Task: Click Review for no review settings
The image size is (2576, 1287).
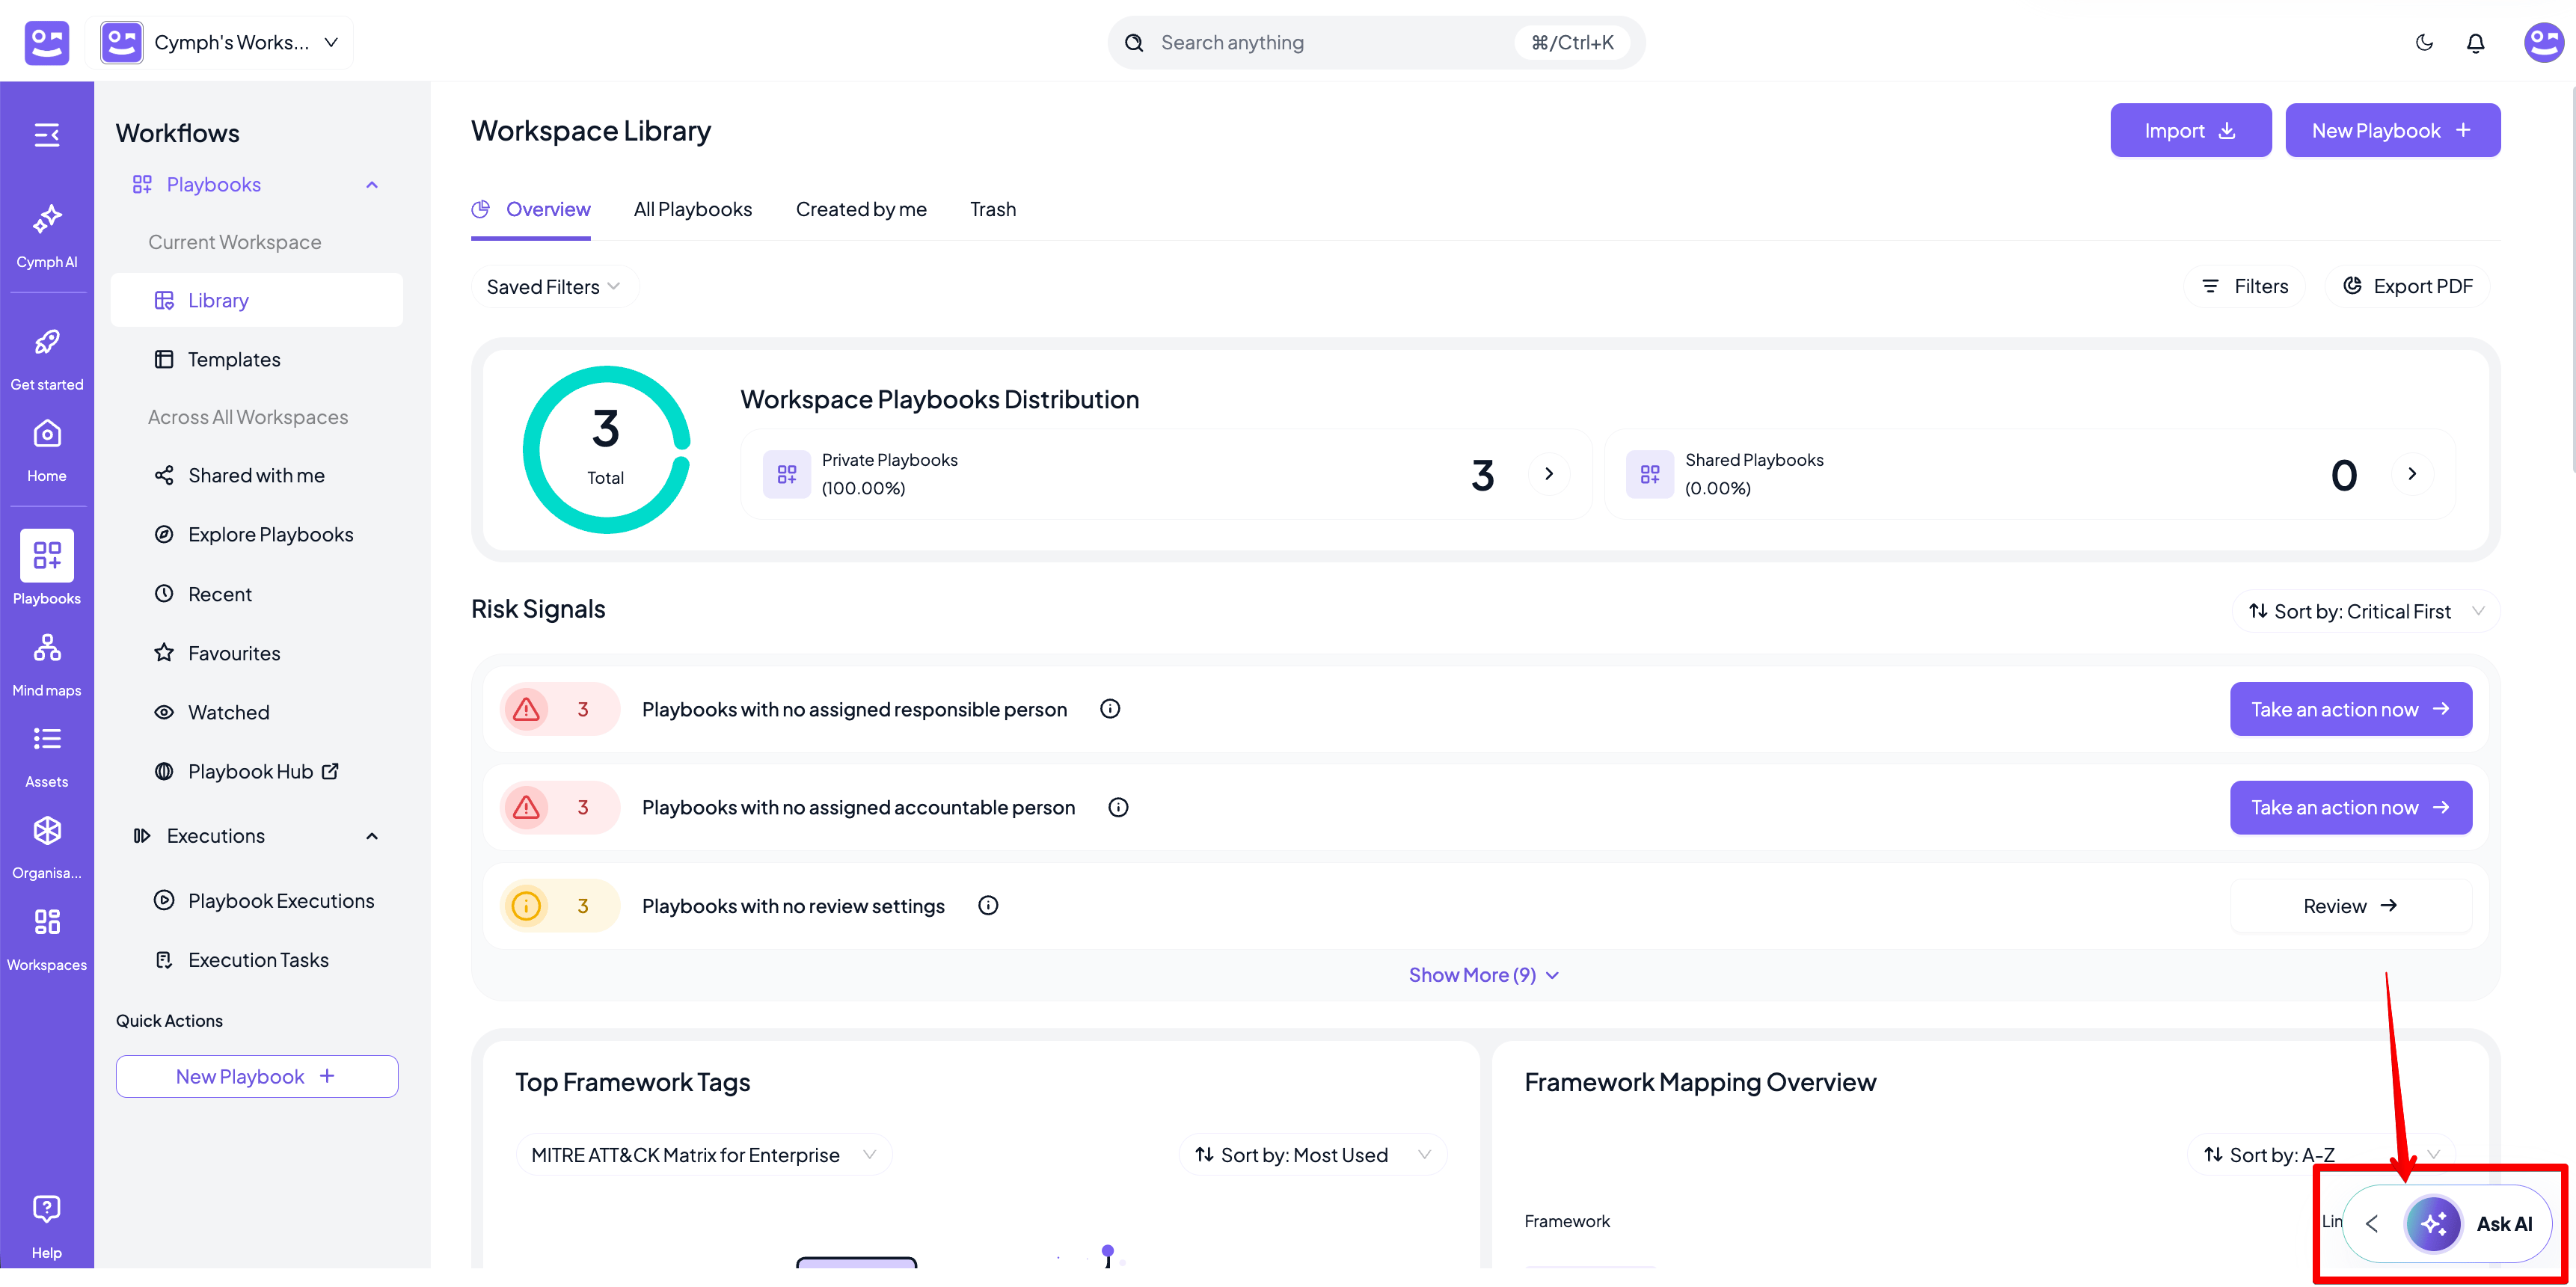Action: pos(2350,906)
